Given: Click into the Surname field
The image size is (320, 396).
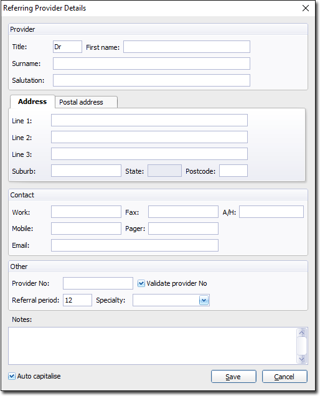Looking at the screenshot, I should 151,64.
